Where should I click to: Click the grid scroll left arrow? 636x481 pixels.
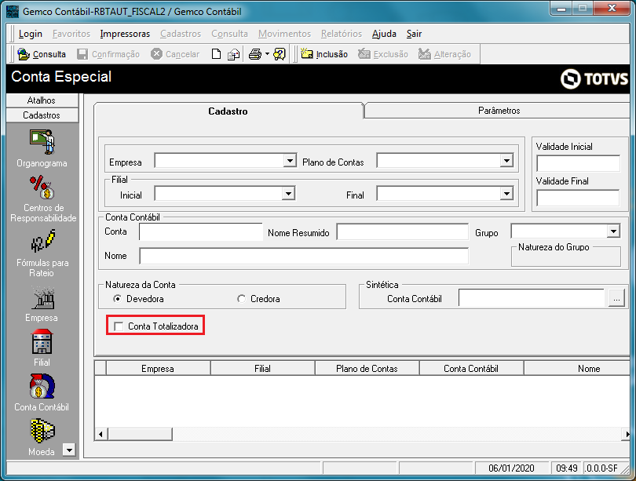click(x=101, y=435)
